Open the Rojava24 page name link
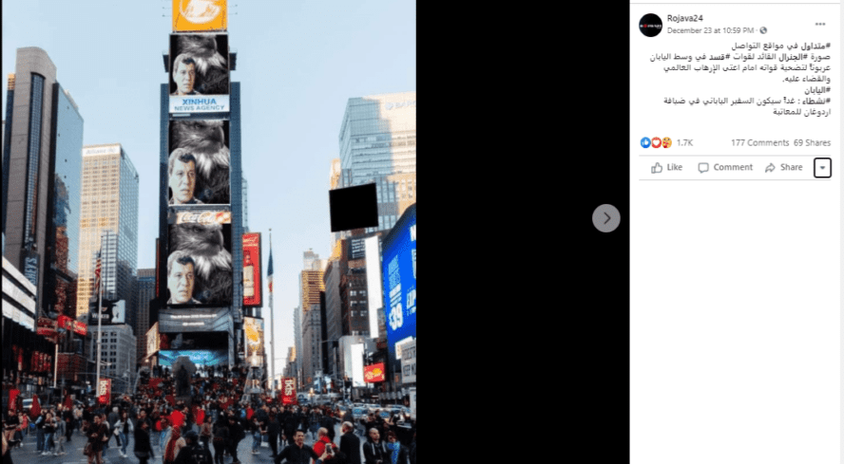The height and width of the screenshot is (464, 844). pyautogui.click(x=684, y=18)
